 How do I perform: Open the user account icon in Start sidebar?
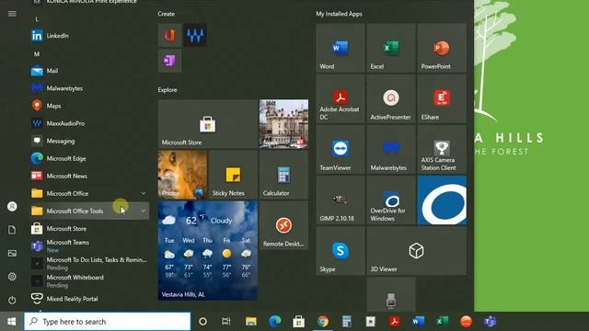tap(12, 206)
